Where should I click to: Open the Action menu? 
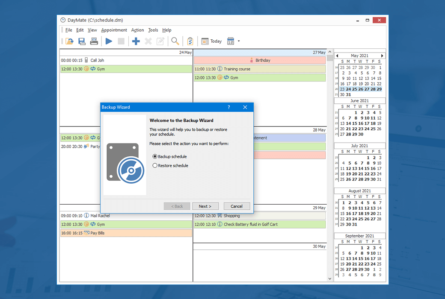[x=137, y=30]
